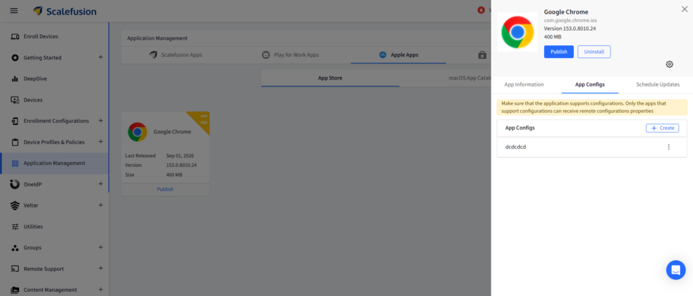Select the Apple Apps tab
693x296 pixels.
(399, 55)
